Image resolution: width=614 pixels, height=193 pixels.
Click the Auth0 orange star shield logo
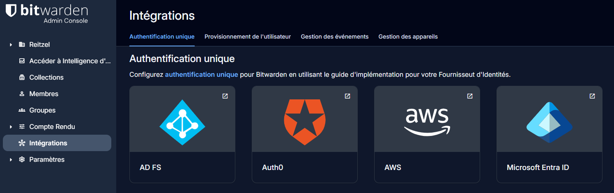[305, 122]
